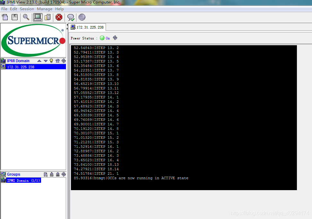The height and width of the screenshot is (219, 312).
Task: Click the green power status On indicator
Action: pyautogui.click(x=102, y=38)
